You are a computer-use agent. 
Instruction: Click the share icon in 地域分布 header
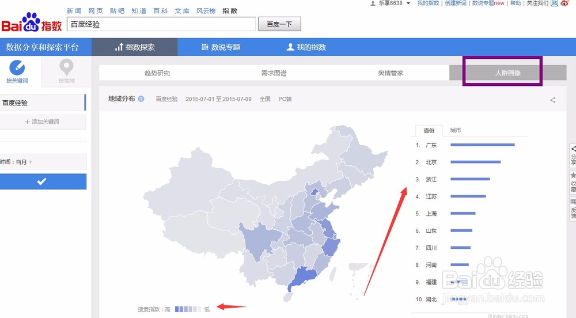pyautogui.click(x=552, y=100)
